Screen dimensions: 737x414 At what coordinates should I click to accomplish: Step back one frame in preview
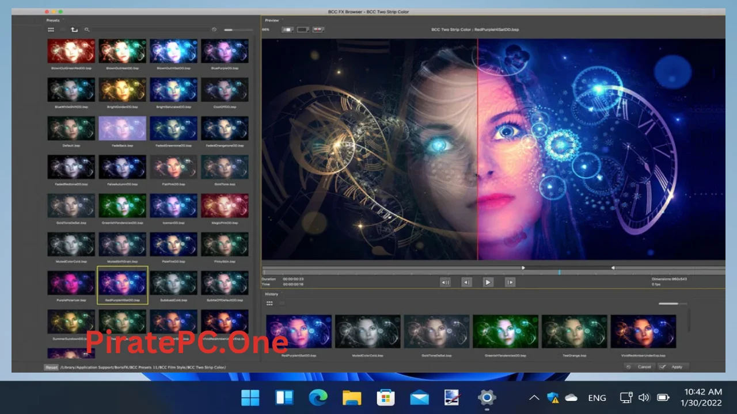466,282
